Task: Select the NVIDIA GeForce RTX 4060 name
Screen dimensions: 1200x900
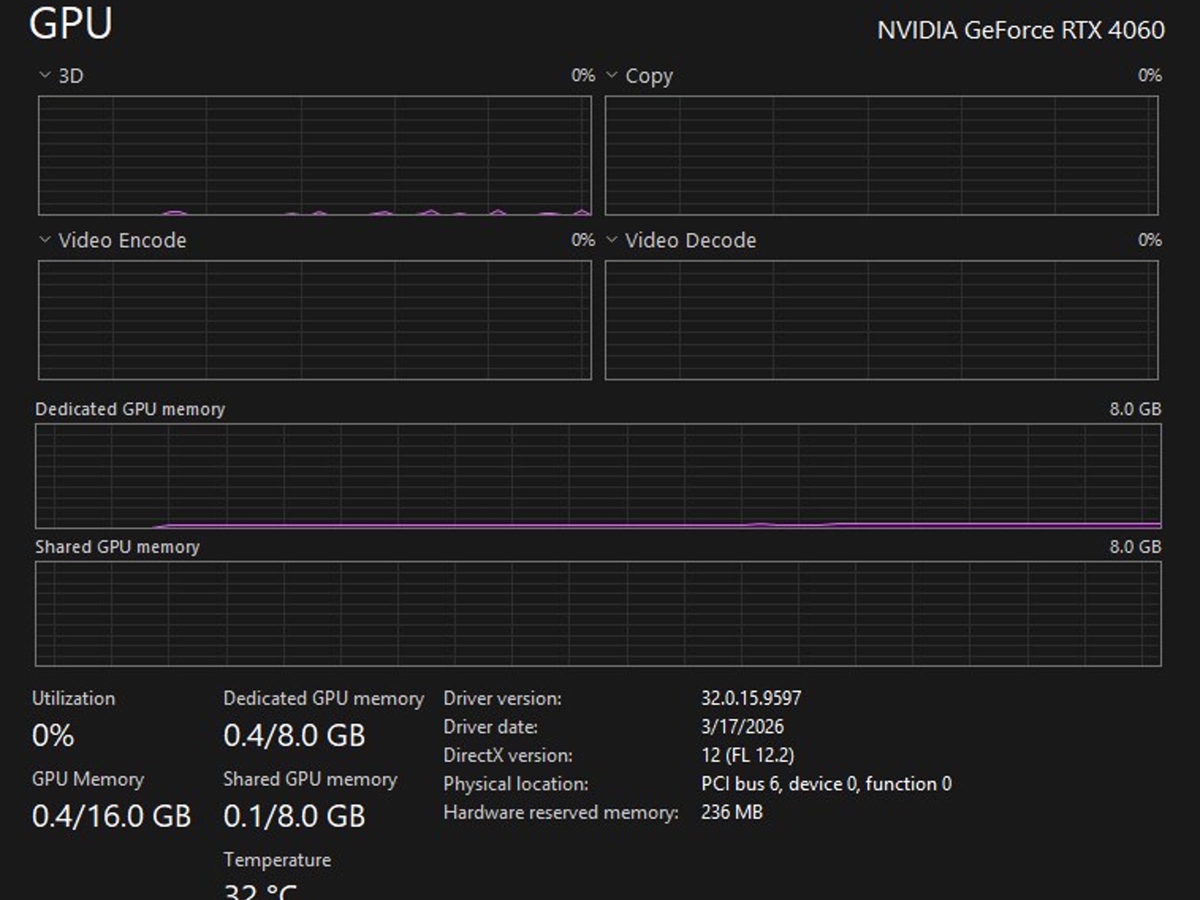Action: 1021,30
